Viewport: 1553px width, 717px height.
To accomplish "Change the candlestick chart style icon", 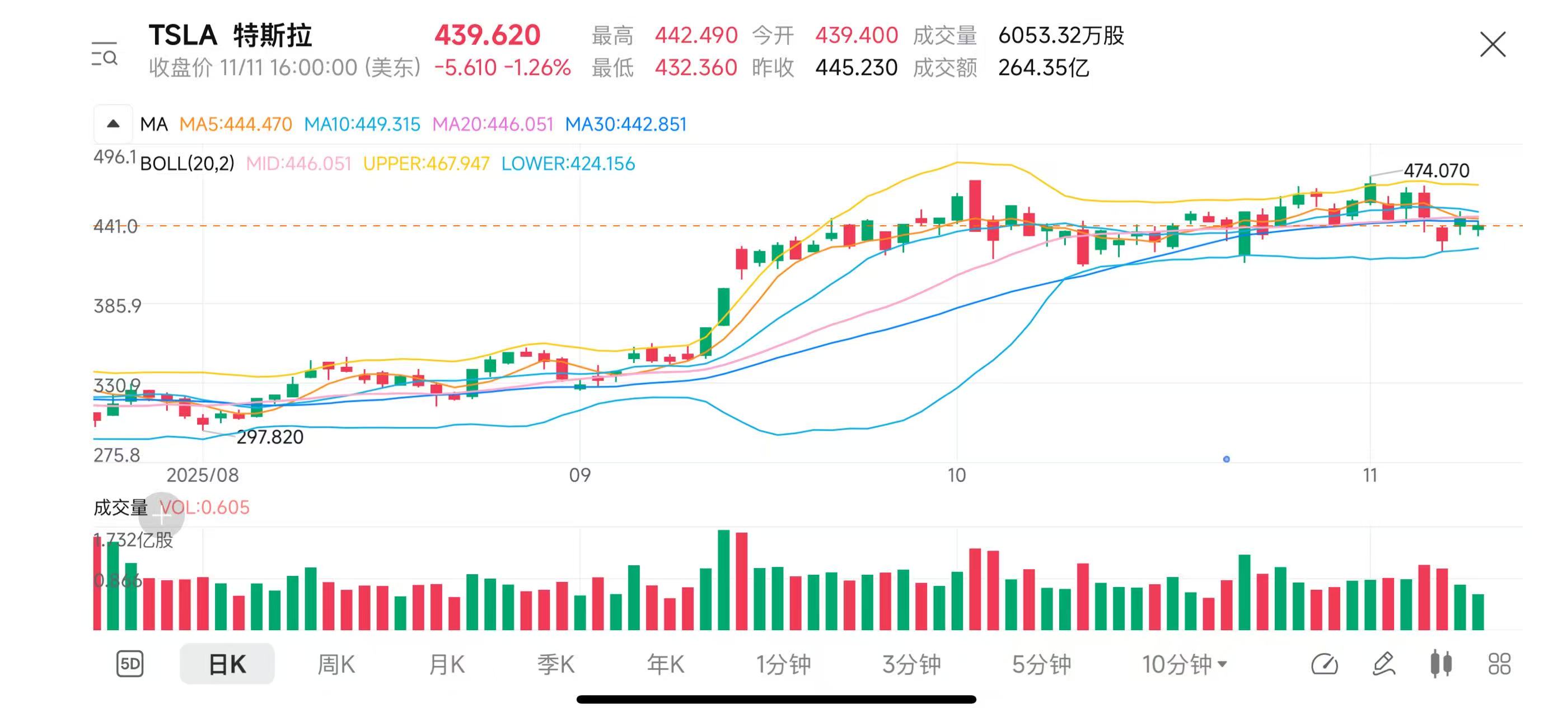I will 1441,664.
